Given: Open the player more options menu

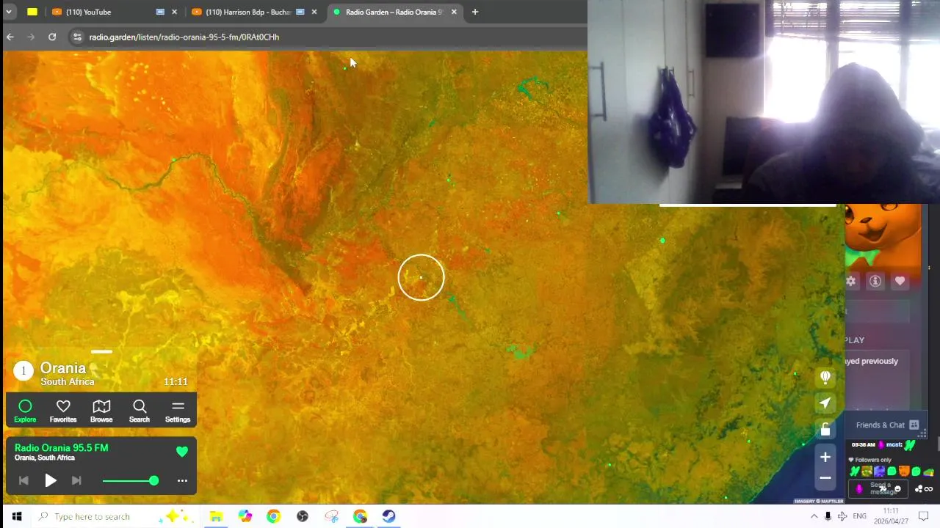Looking at the screenshot, I should tap(182, 480).
